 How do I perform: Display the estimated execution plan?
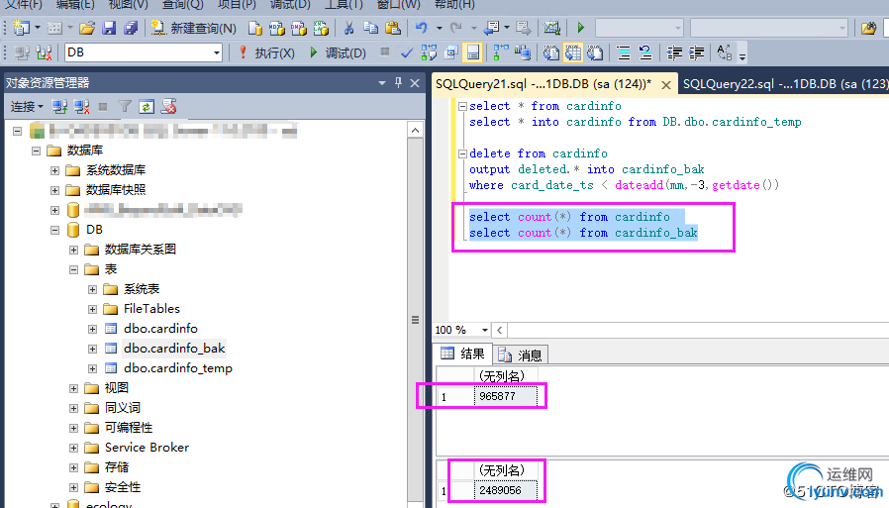(x=430, y=52)
